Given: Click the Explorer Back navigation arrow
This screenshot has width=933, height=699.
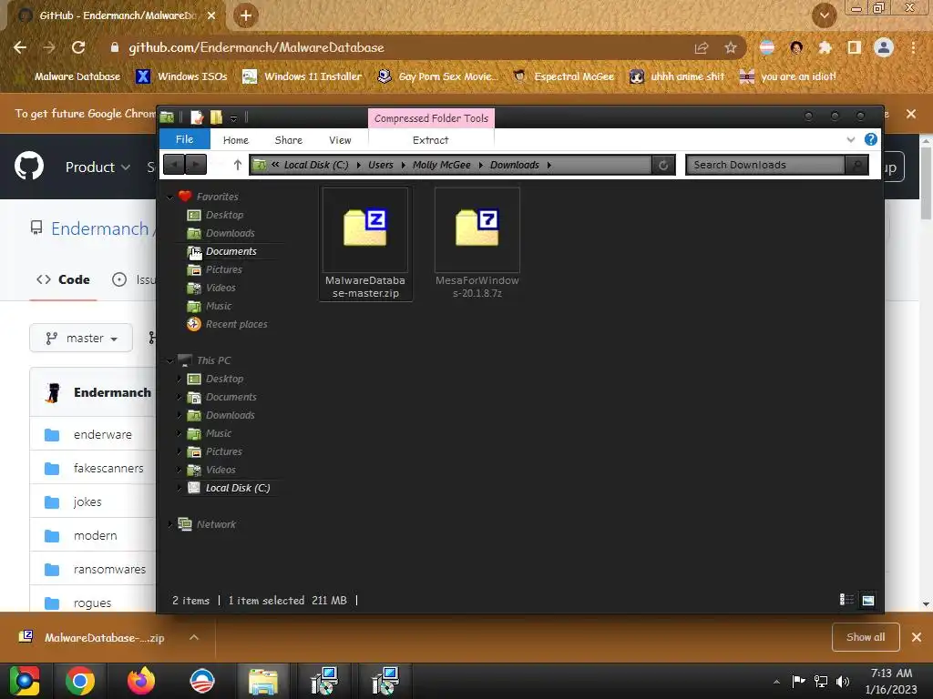Looking at the screenshot, I should pos(174,165).
